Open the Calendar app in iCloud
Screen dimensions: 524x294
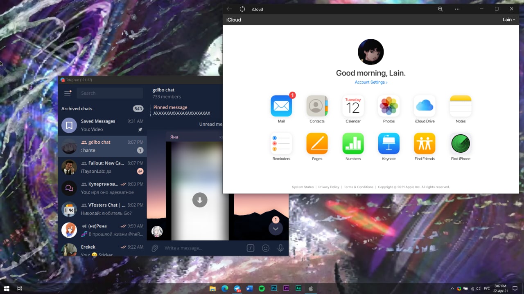pos(353,106)
